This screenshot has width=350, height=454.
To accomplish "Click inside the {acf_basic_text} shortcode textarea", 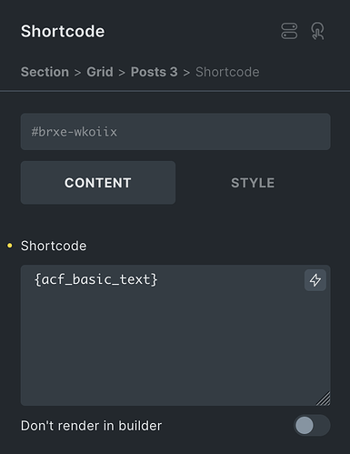I will [x=175, y=335].
